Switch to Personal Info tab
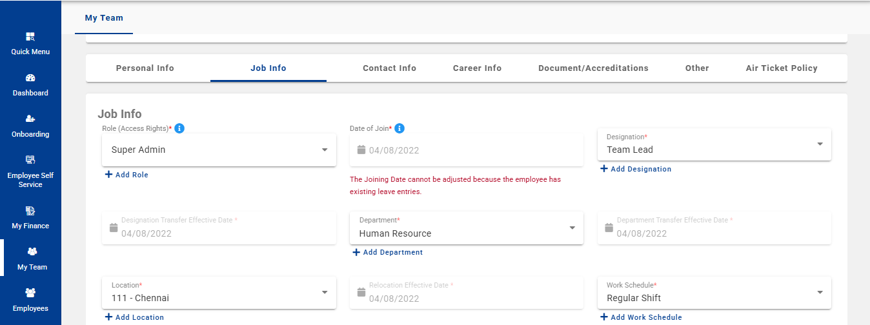 (x=145, y=68)
